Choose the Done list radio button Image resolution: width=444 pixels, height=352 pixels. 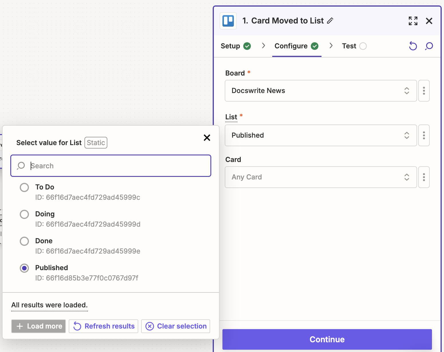click(24, 241)
